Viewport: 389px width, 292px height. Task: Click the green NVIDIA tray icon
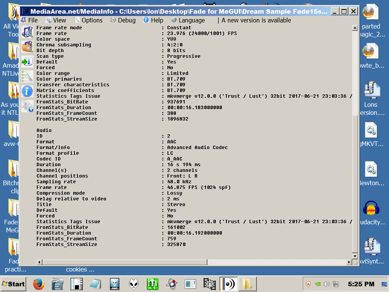(318, 284)
